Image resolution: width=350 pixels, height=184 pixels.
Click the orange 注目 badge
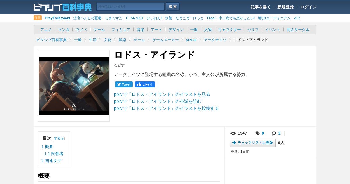(38, 18)
